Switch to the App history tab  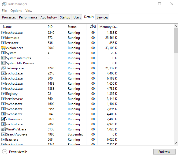point(49,17)
